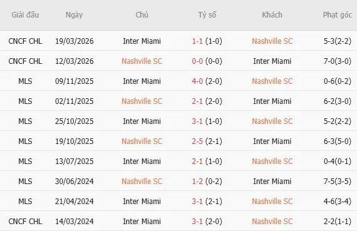Click the 21/04/2024 match score 3-1
Image resolution: width=357 pixels, height=231 pixels.
197,202
